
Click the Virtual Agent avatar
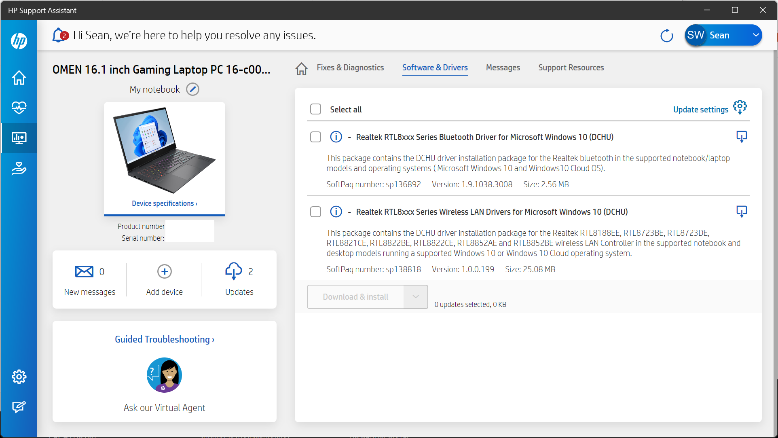coord(164,375)
